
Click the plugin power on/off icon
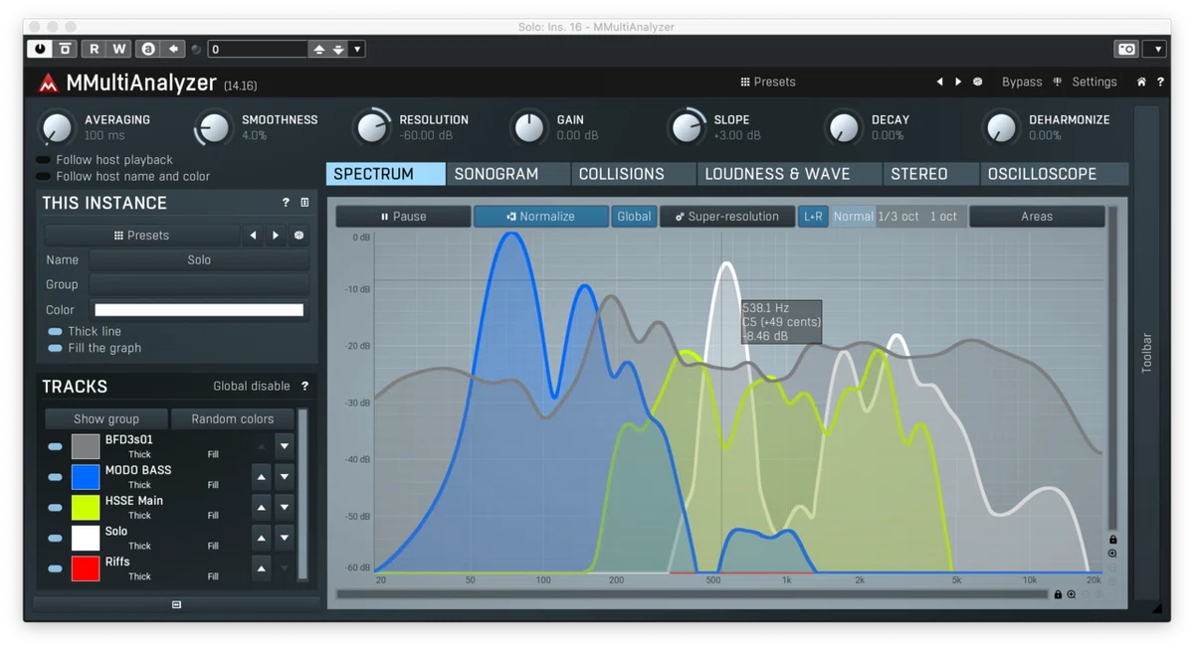(x=40, y=49)
